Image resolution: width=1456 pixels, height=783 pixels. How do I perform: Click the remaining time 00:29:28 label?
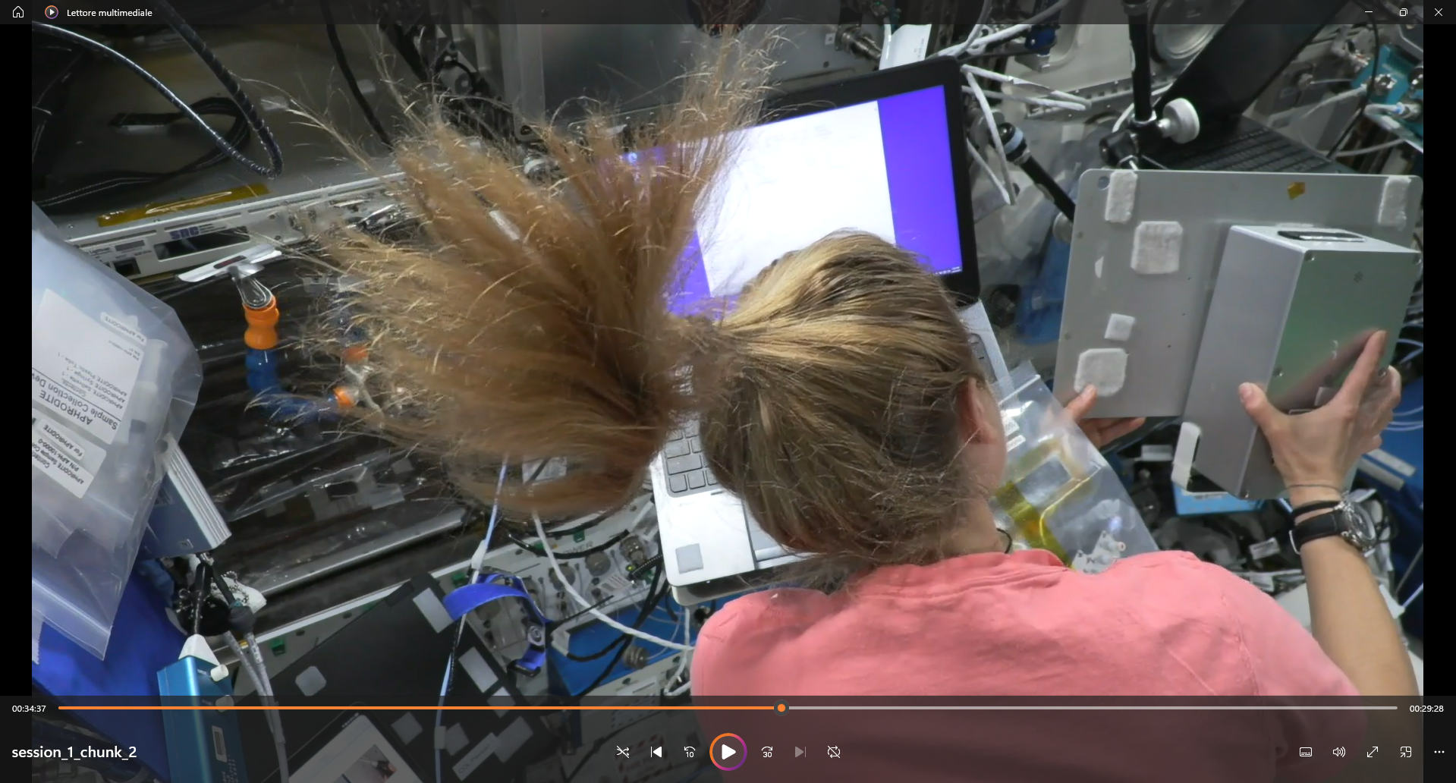pyautogui.click(x=1426, y=709)
